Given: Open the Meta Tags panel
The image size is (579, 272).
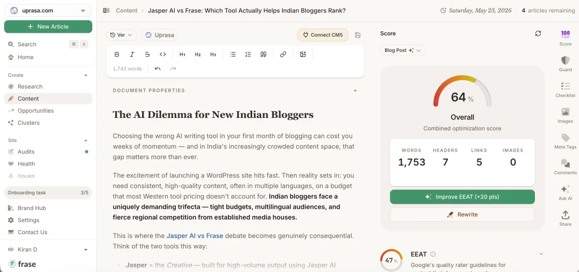Looking at the screenshot, I should pyautogui.click(x=565, y=141).
